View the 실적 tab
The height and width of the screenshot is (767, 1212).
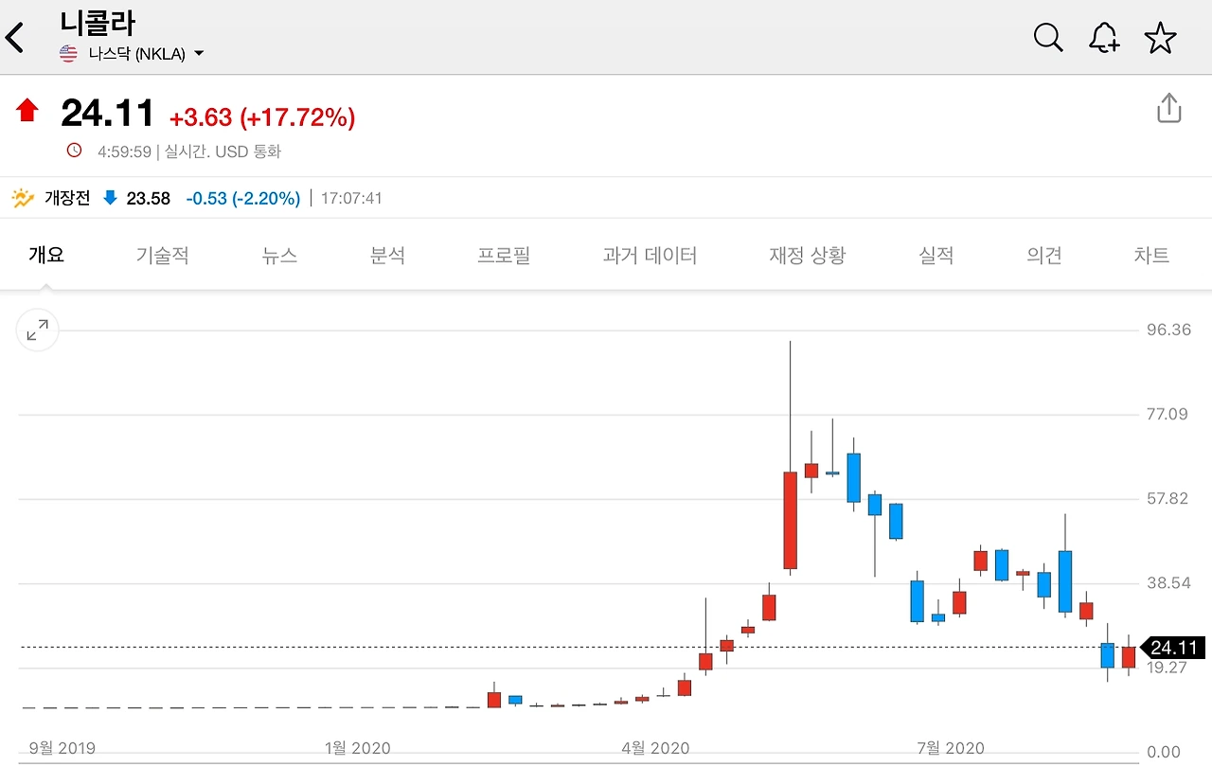pyautogui.click(x=936, y=255)
